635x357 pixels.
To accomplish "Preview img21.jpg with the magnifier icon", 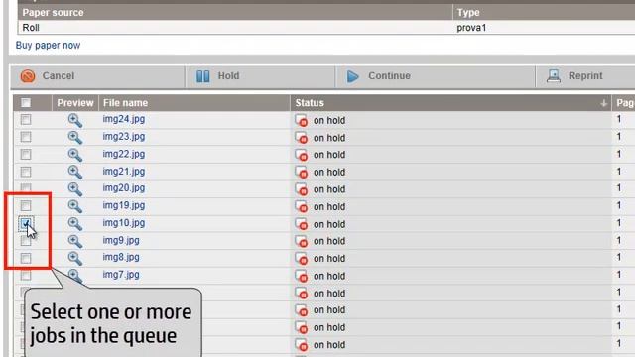I will coord(75,172).
